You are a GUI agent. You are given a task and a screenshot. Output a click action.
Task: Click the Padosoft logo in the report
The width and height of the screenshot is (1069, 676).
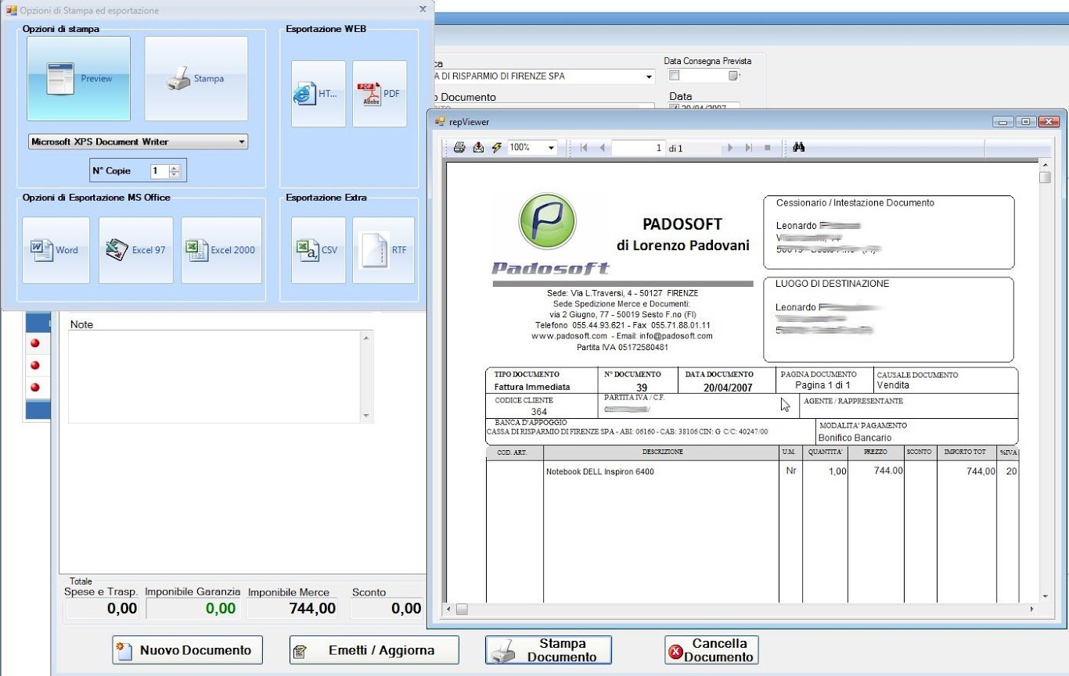[x=549, y=234]
